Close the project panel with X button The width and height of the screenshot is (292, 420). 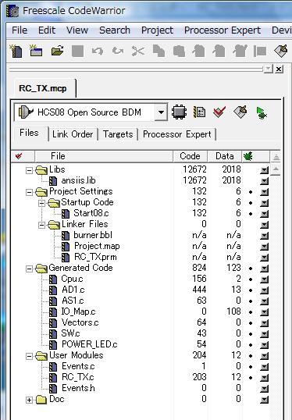click(279, 69)
